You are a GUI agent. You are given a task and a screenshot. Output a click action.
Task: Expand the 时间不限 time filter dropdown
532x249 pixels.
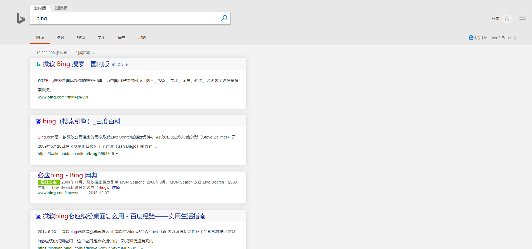tap(85, 53)
